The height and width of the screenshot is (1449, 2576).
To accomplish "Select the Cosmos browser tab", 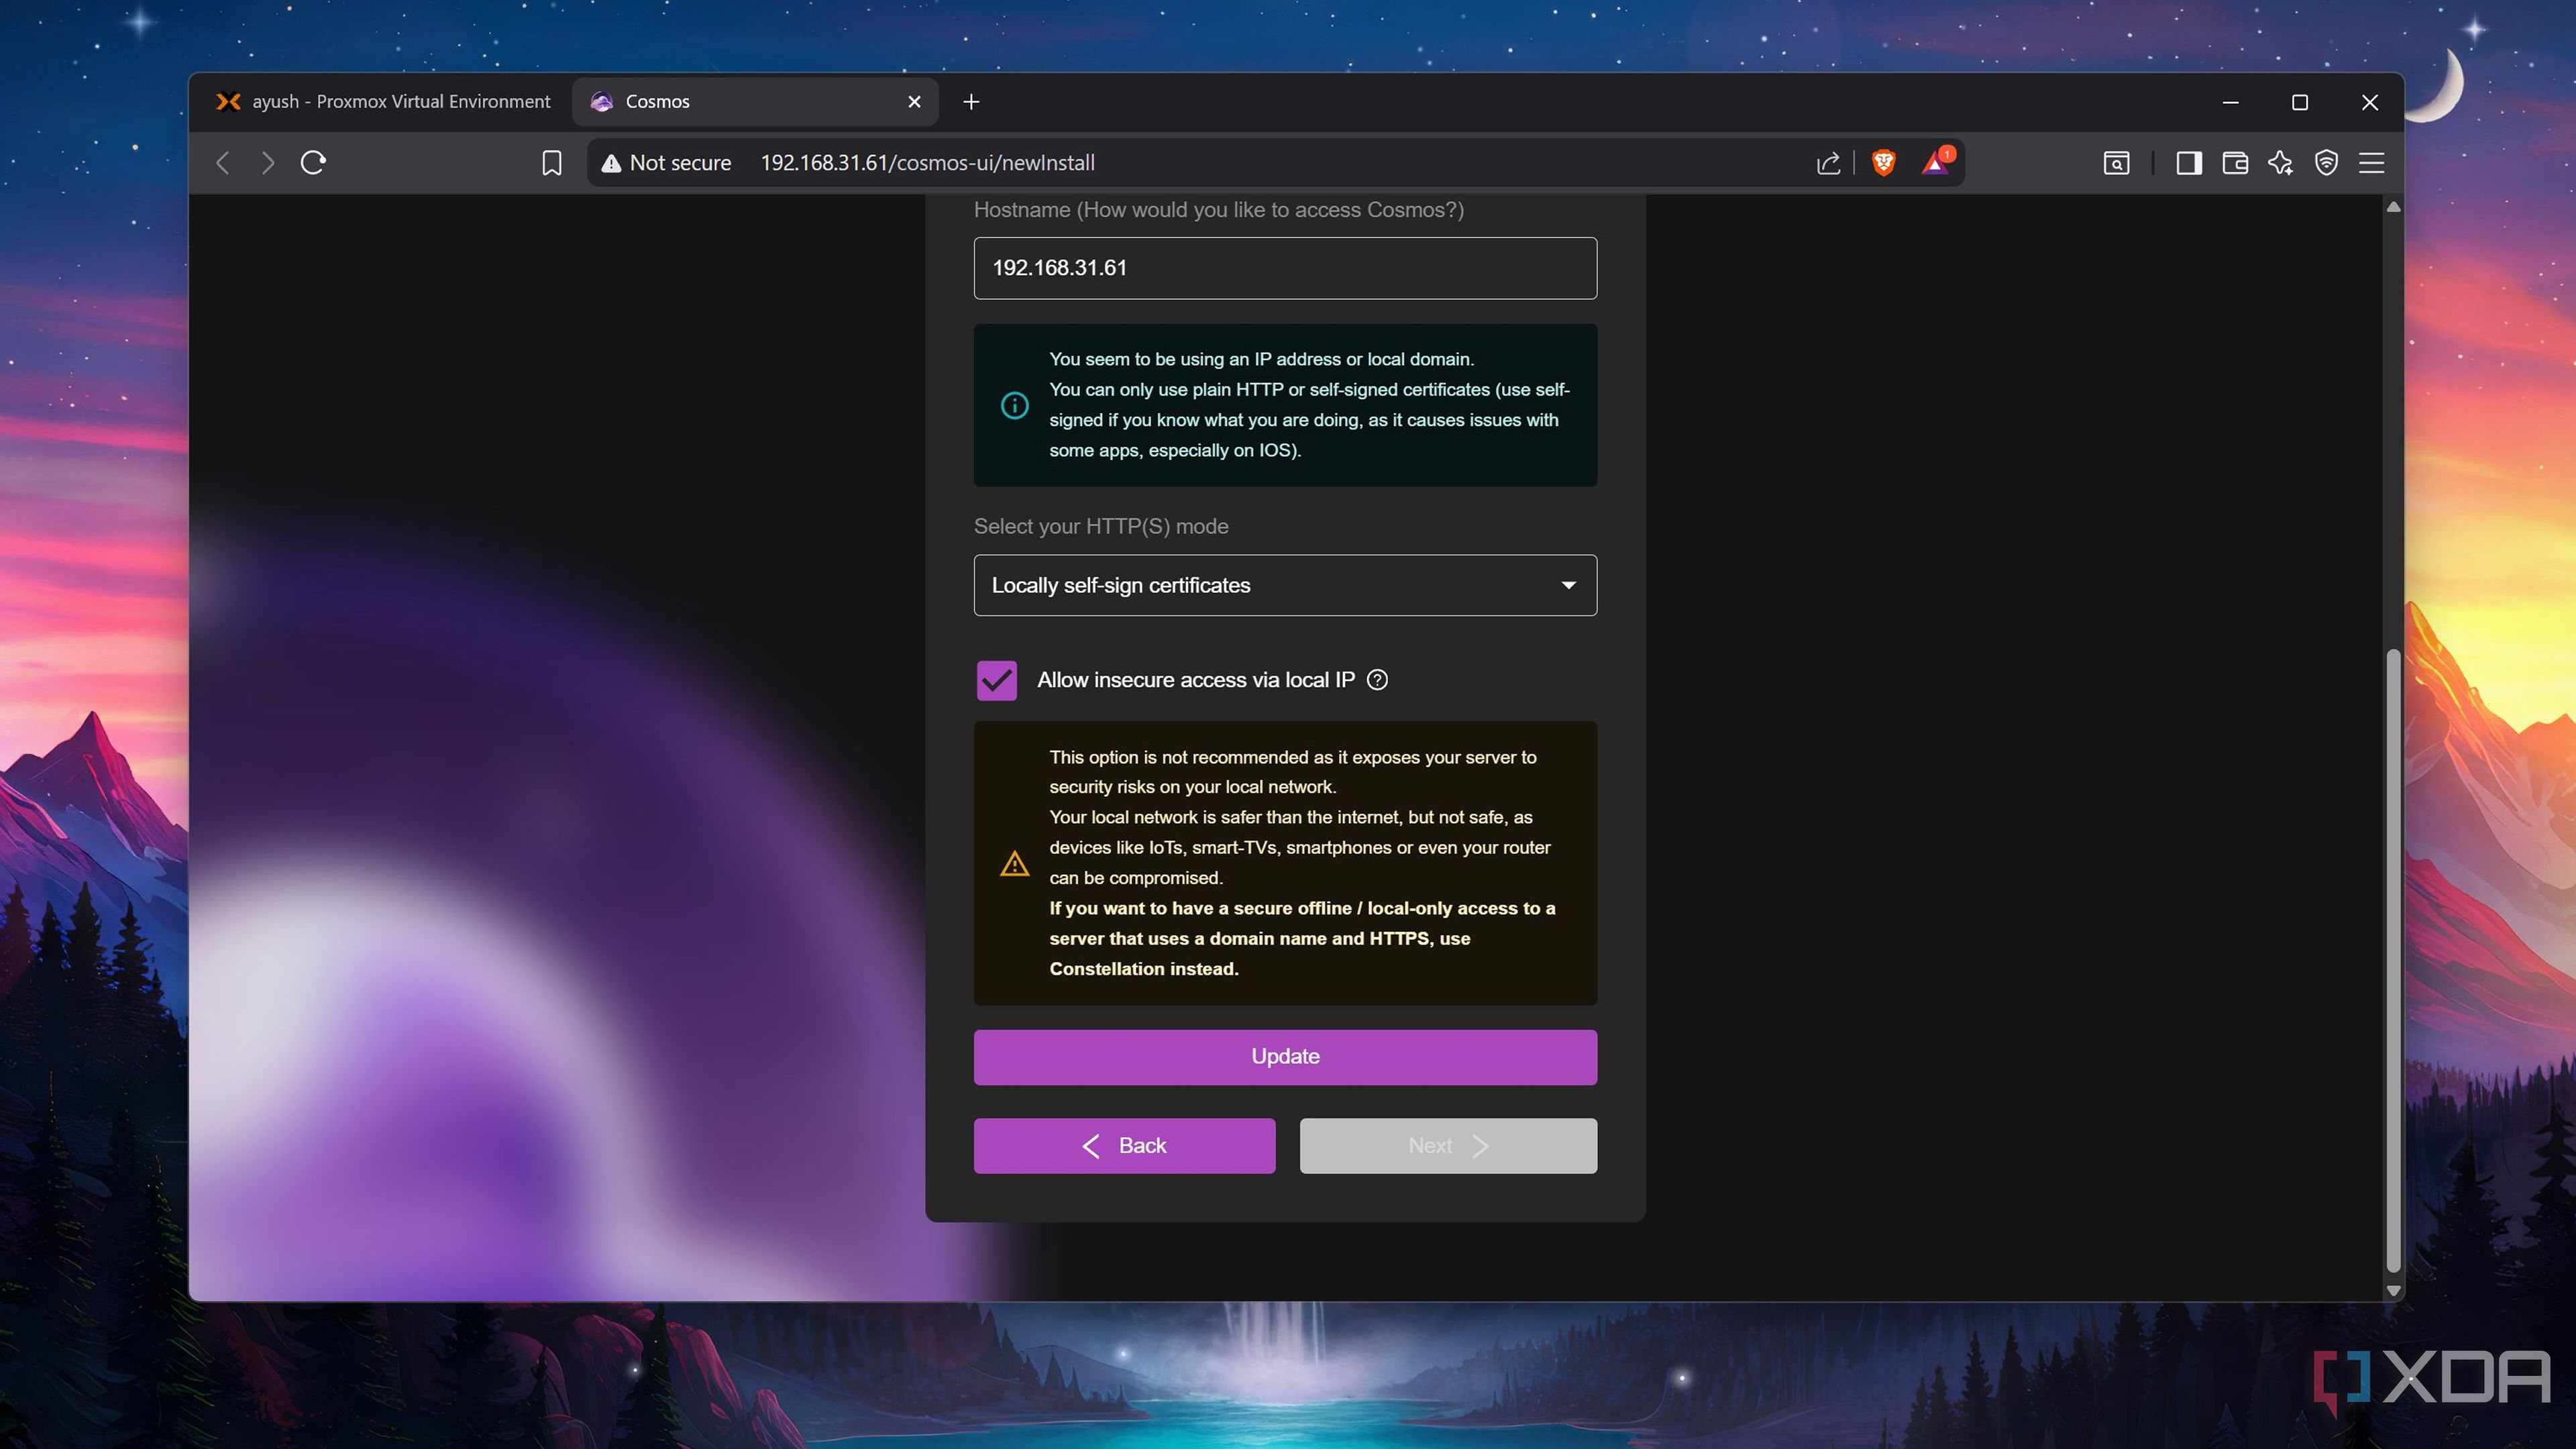I will (x=755, y=102).
